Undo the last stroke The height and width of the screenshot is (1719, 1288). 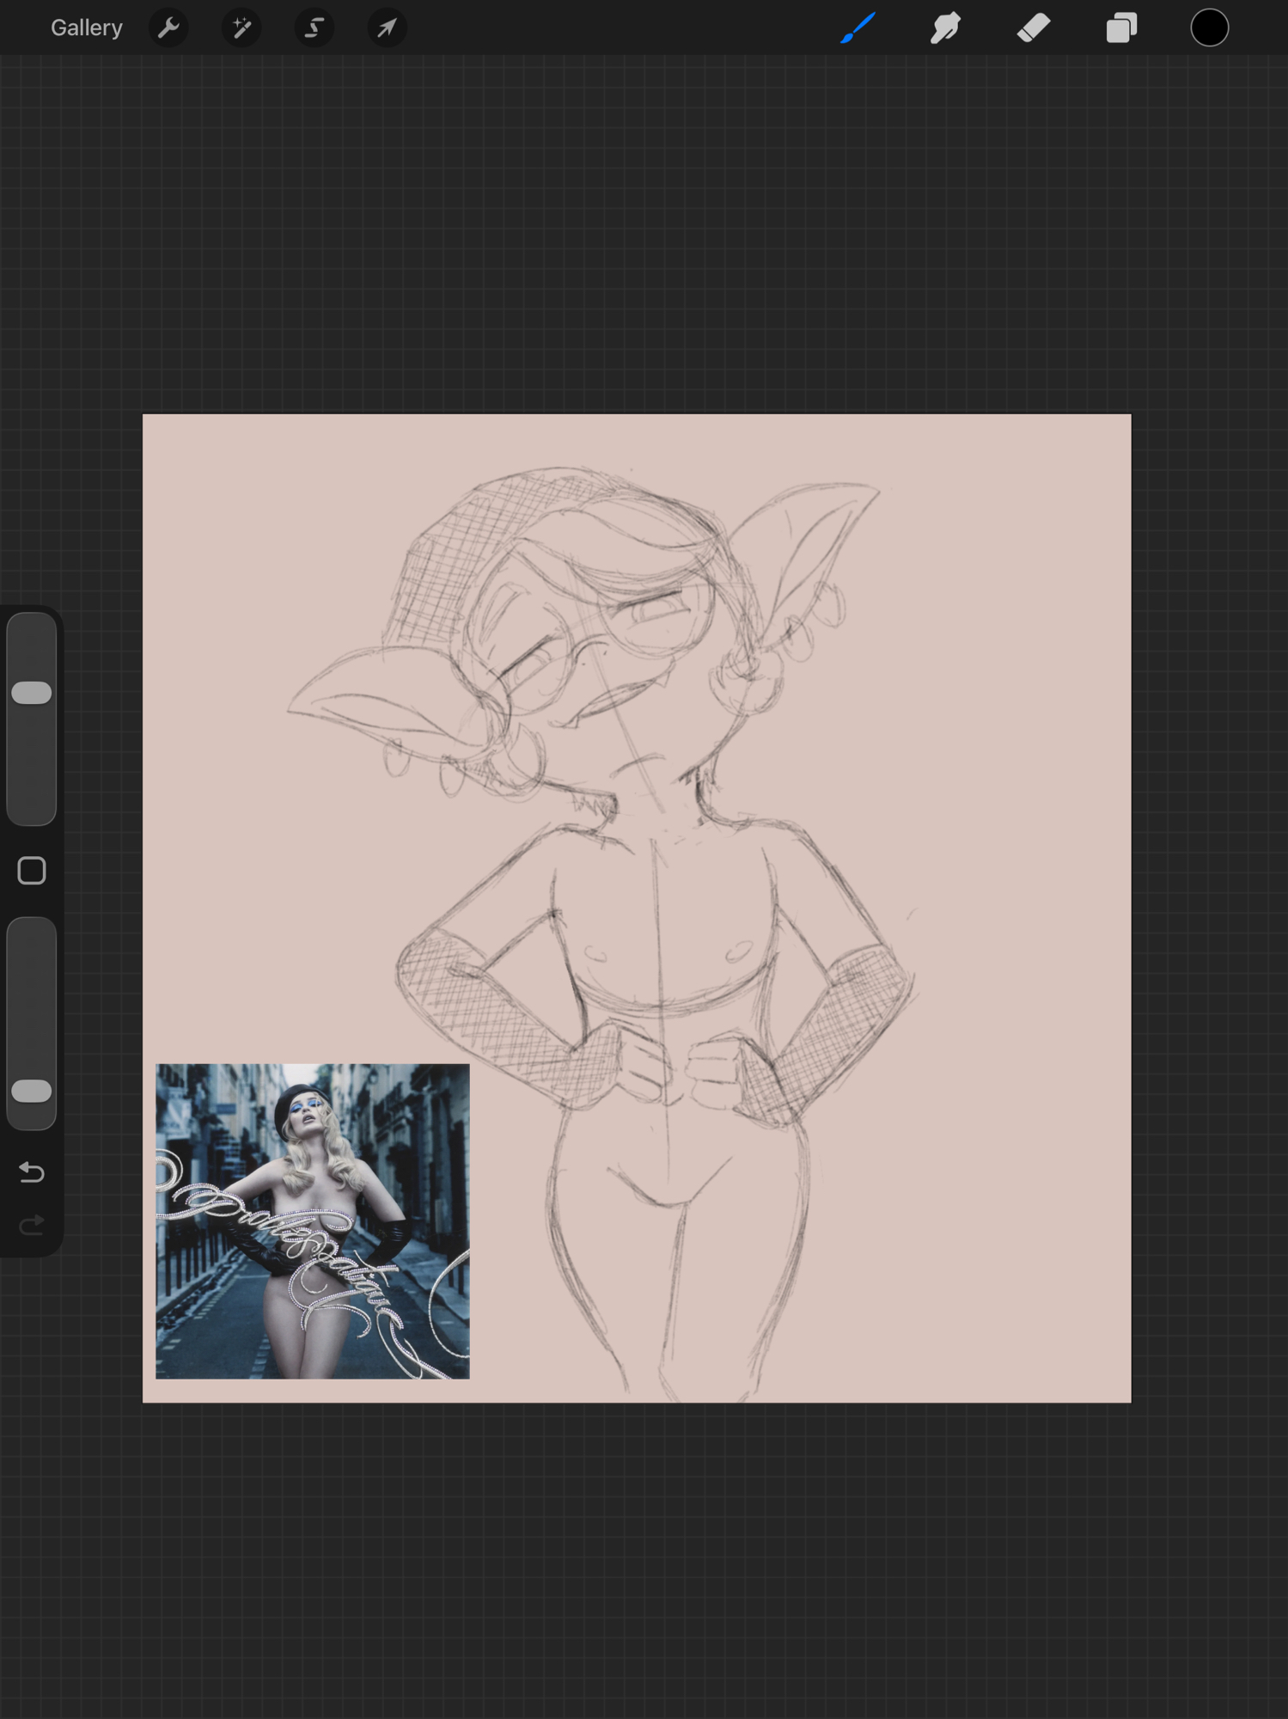click(32, 1172)
